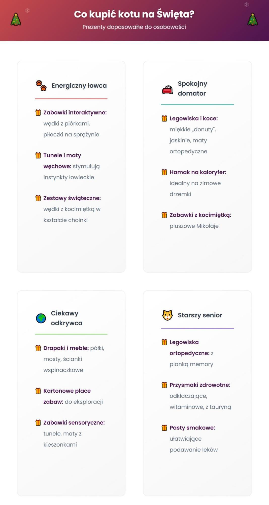The image size is (269, 505).
Task: Click the Zabawki z kocimiętką label
Action: [x=200, y=215]
